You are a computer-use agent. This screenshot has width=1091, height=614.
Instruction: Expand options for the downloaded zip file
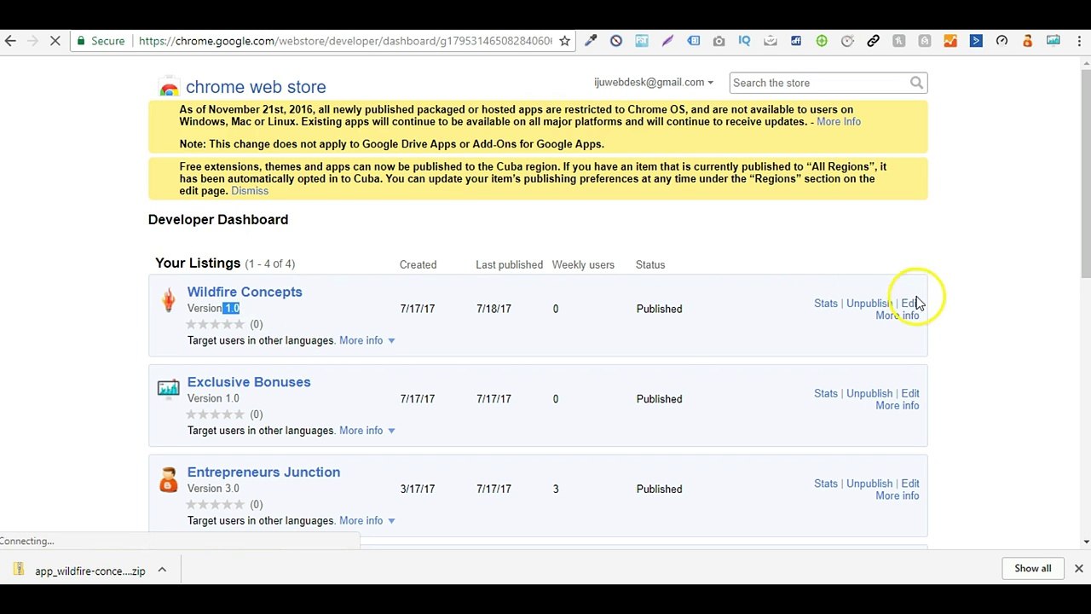162,571
